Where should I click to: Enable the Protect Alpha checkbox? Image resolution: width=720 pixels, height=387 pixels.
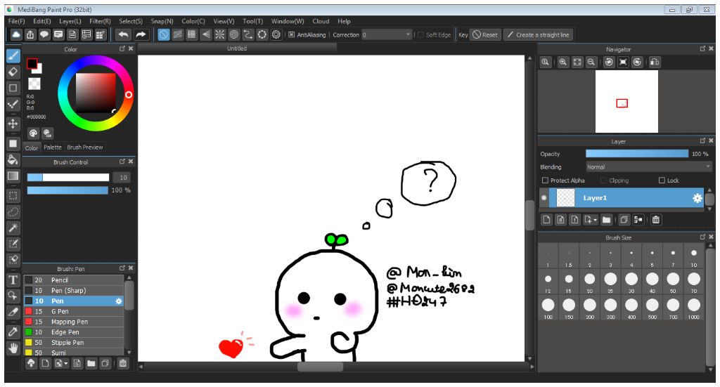pos(545,181)
